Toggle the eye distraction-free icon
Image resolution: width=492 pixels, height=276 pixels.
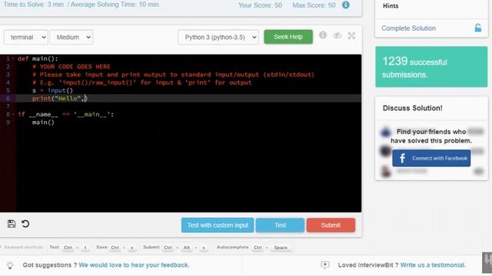click(337, 36)
